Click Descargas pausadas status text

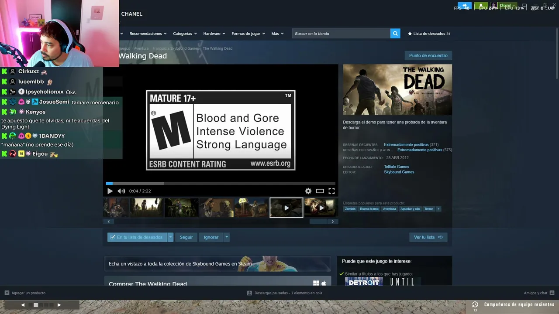point(288,293)
